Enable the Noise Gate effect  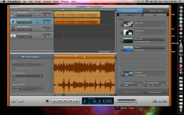point(122,24)
